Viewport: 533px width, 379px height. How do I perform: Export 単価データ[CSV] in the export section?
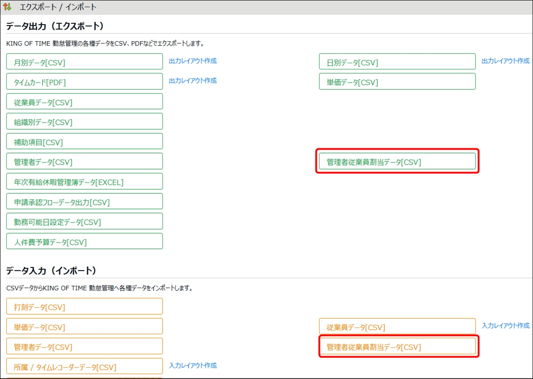pyautogui.click(x=397, y=81)
